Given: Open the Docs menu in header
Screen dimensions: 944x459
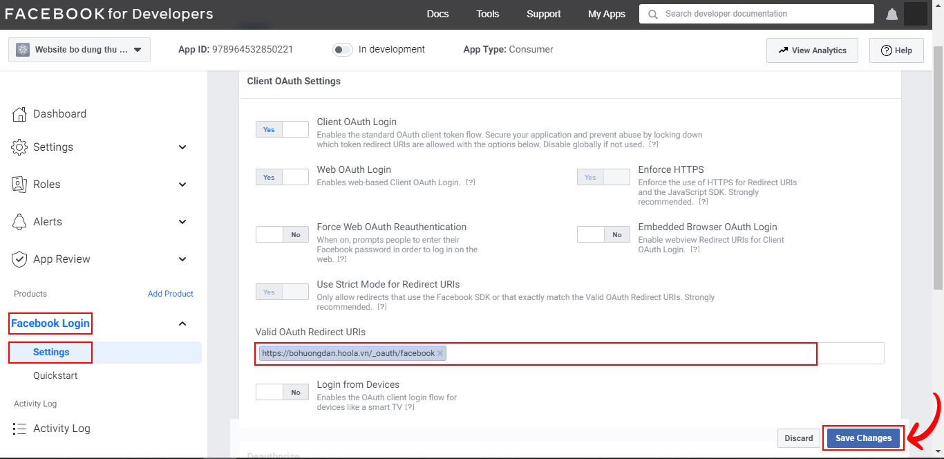Looking at the screenshot, I should point(437,14).
